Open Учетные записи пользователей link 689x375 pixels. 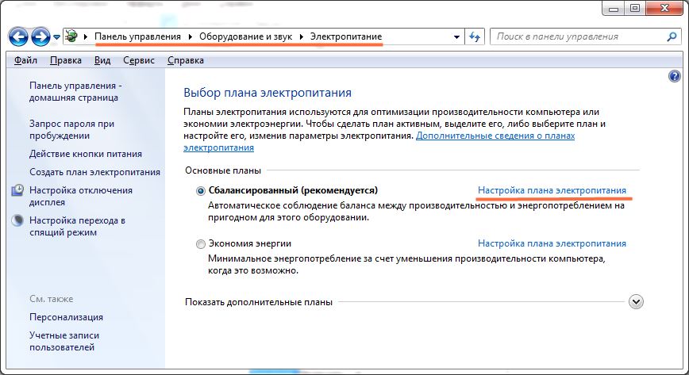(x=64, y=341)
